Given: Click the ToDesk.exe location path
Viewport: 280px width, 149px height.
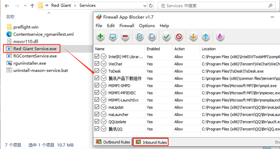Looking at the screenshot, I should [x=233, y=71].
